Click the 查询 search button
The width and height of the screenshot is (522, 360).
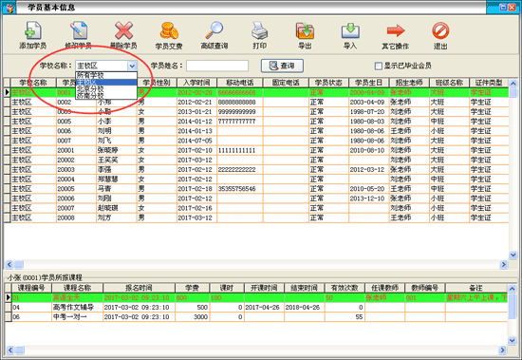(x=282, y=66)
